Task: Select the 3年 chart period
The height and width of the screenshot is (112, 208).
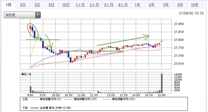Action: (x=166, y=5)
